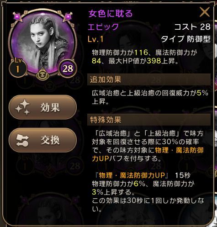This screenshot has width=217, height=227.
Task: Click the 追加効果 section header
Action: [x=149, y=79]
